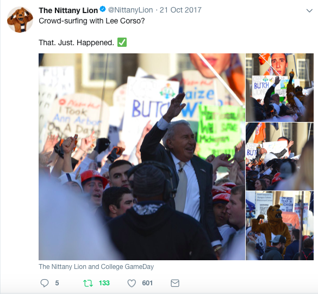Open middle-right crowd-surfing thumbnail

pos(279,156)
